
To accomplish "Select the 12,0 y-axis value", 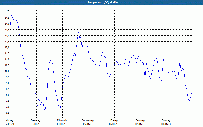I will (x=7, y=47).
